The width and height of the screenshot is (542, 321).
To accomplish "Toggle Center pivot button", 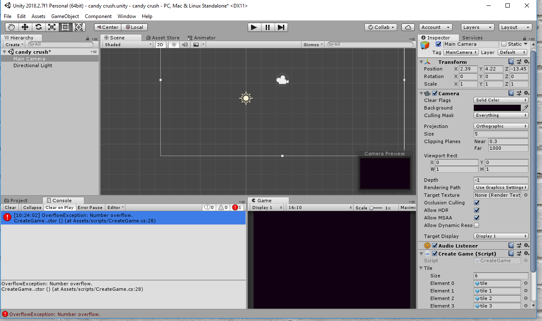I will 107,27.
